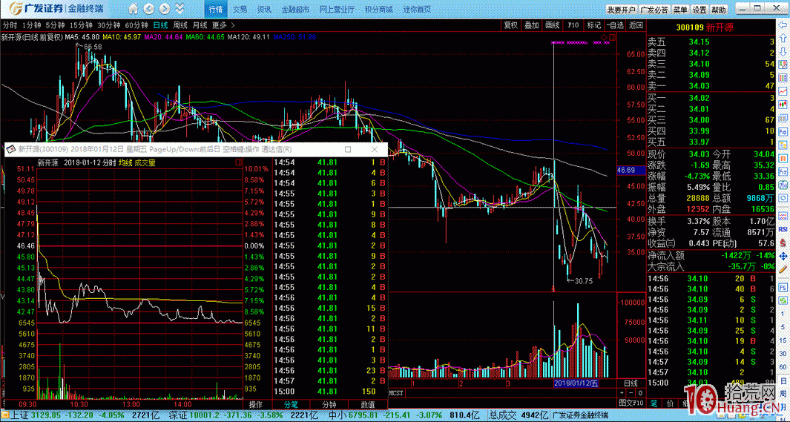Open the 复权 dropdown option

(511, 24)
